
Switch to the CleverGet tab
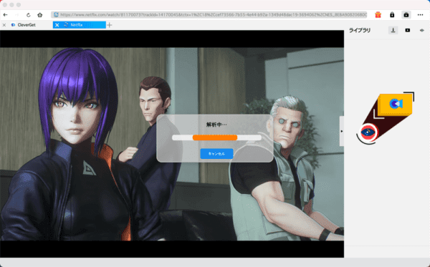[x=27, y=25]
